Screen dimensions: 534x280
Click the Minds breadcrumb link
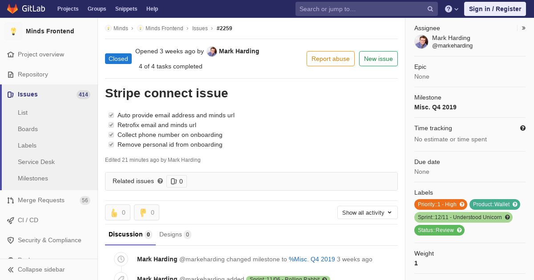tap(121, 28)
